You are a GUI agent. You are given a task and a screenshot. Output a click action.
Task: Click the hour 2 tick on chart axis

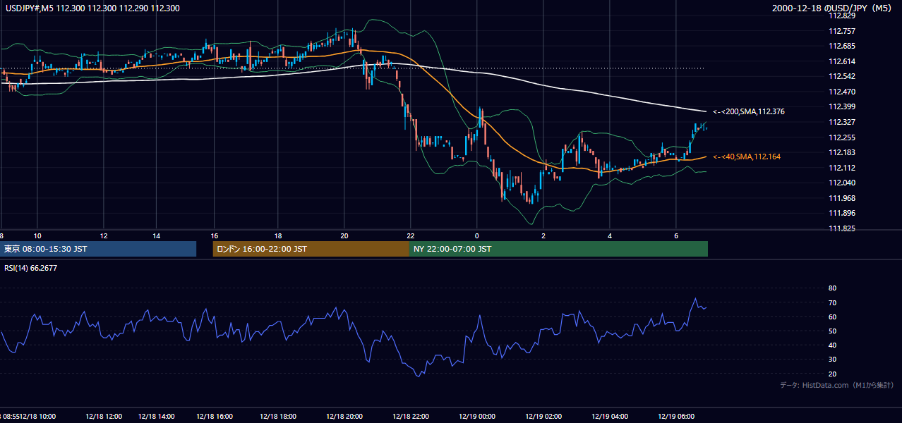coord(543,235)
